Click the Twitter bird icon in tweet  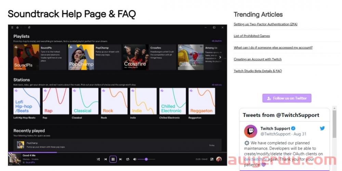coord(323,128)
